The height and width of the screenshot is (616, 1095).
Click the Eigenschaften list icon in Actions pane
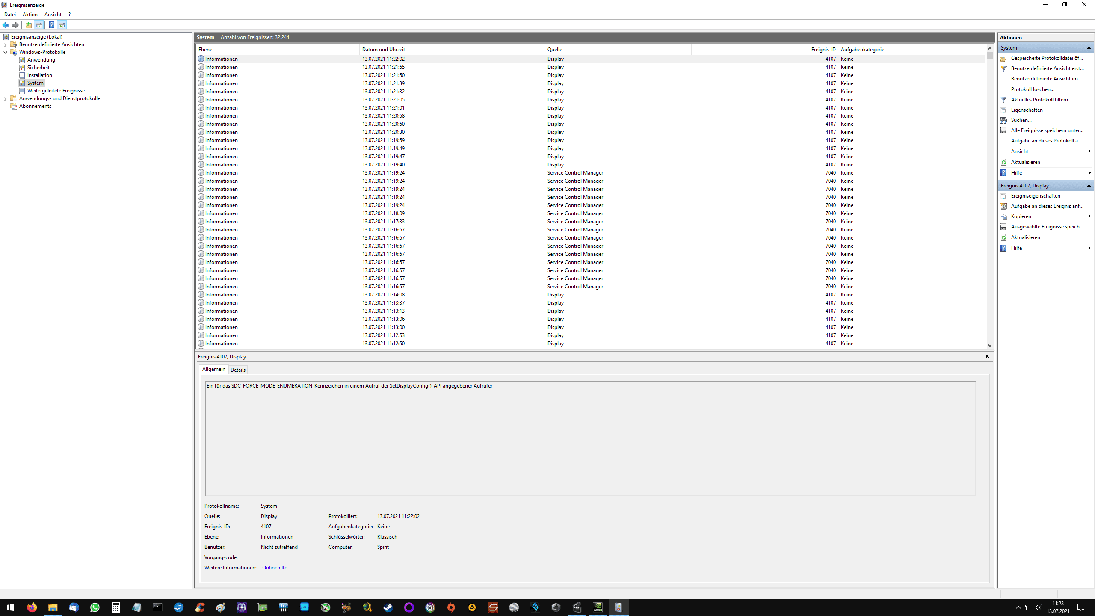pos(1003,110)
